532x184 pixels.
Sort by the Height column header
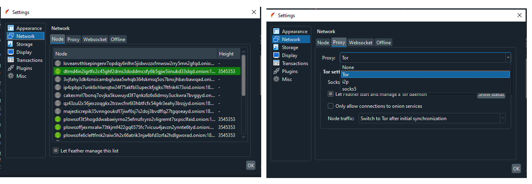click(228, 53)
